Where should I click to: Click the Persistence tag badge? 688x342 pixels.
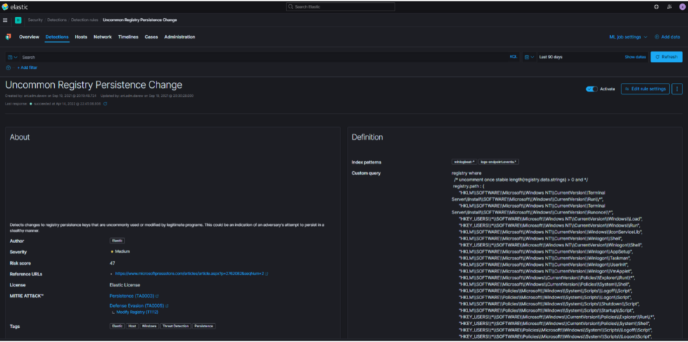pos(204,326)
